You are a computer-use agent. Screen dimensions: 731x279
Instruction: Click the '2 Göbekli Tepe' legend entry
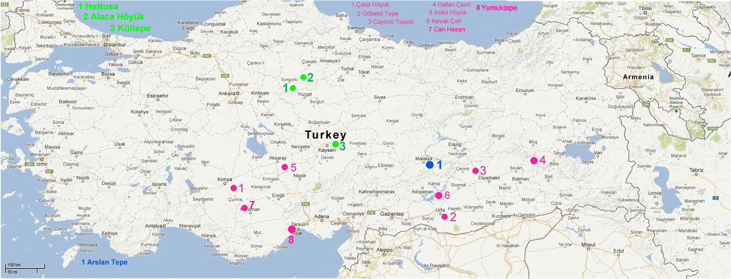(377, 13)
